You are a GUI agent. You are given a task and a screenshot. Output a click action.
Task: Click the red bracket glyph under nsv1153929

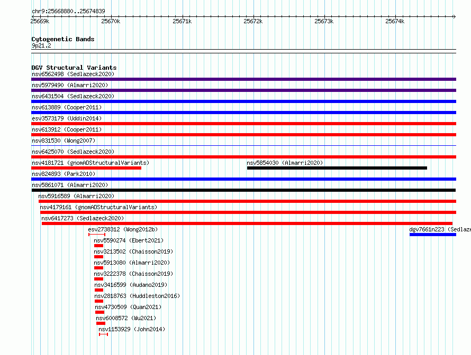tap(103, 334)
